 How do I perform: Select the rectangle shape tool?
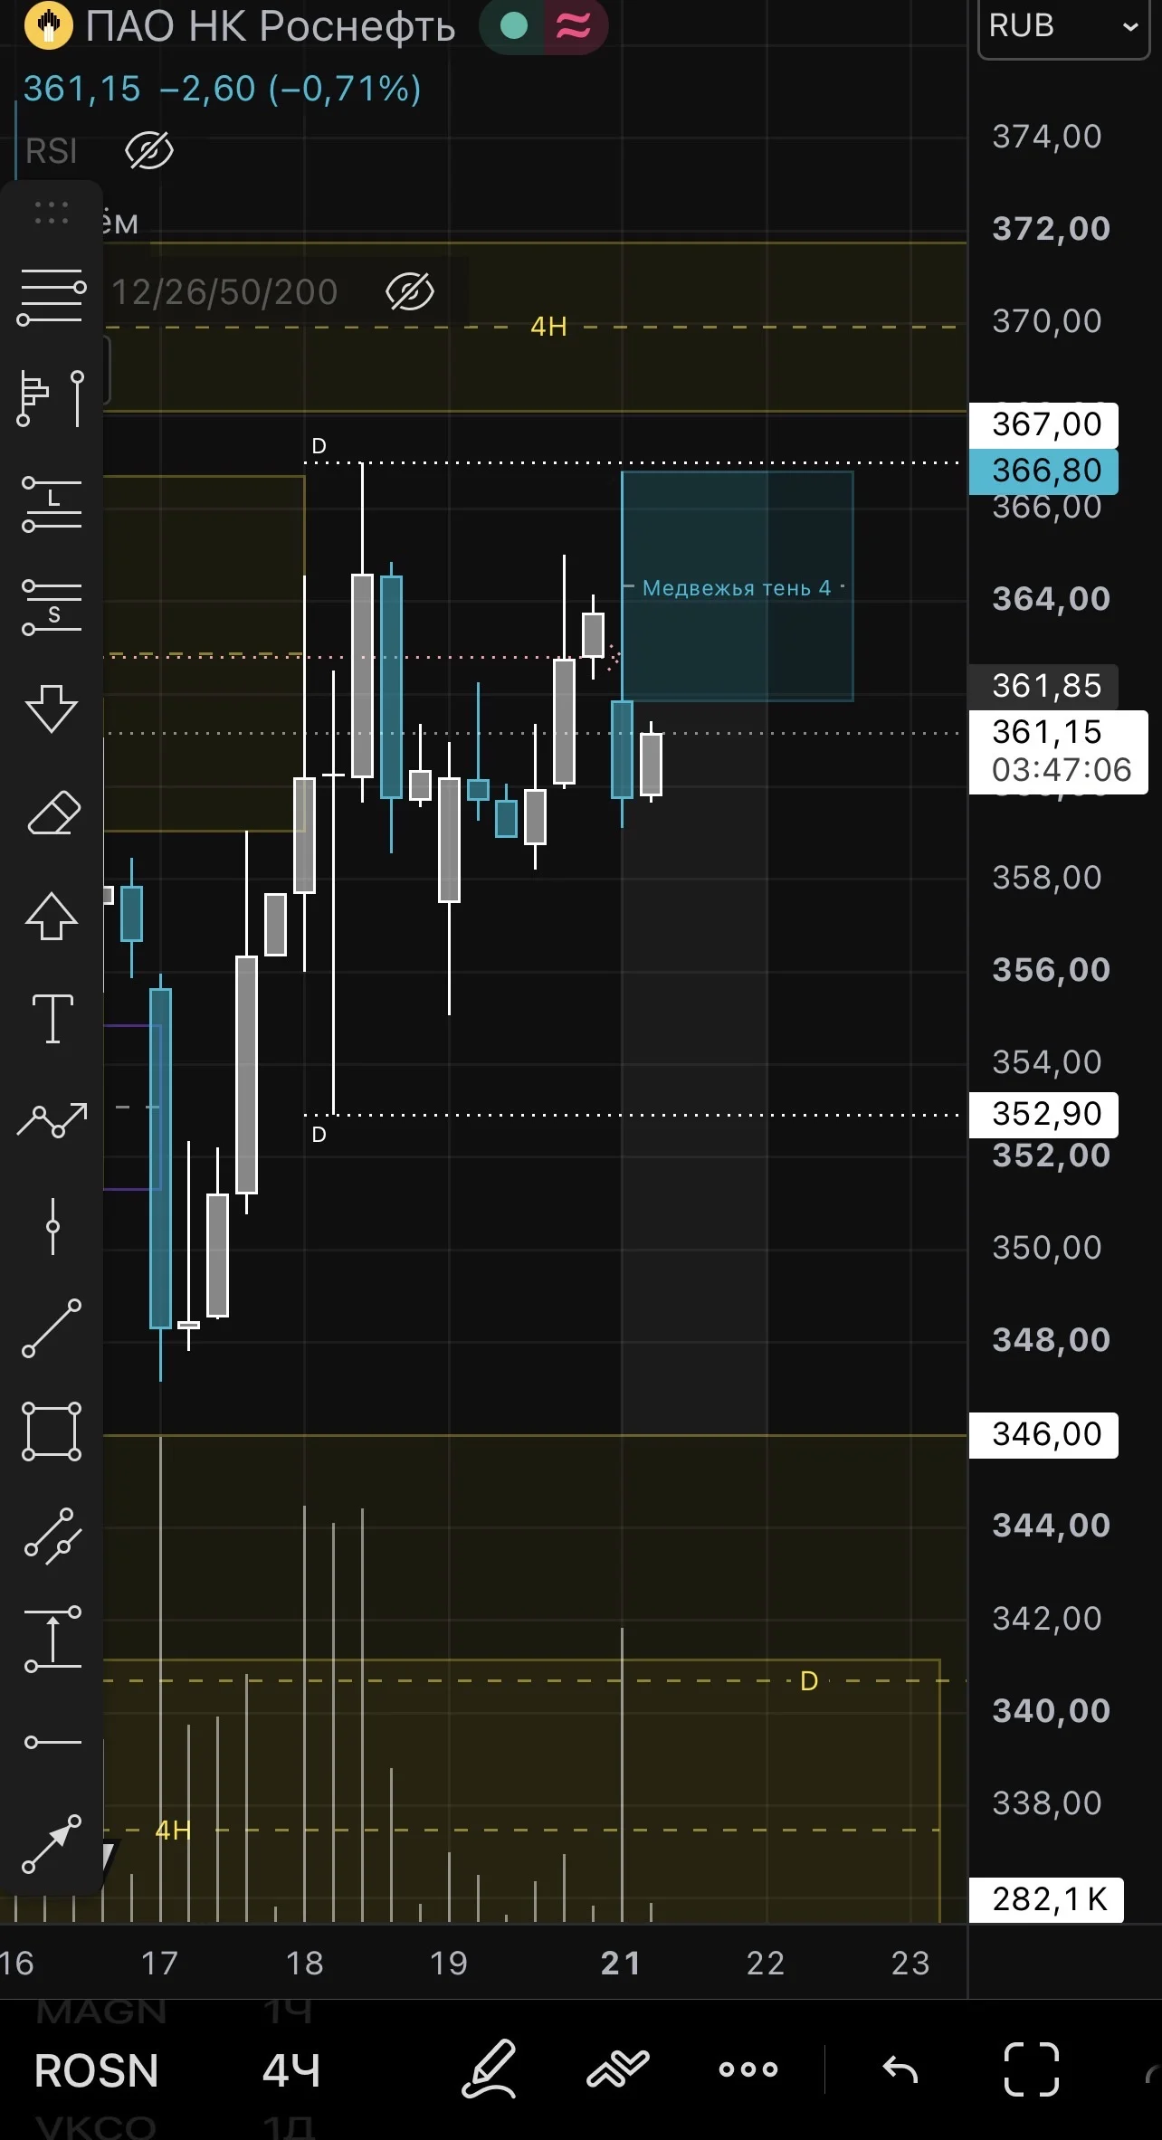52,1431
